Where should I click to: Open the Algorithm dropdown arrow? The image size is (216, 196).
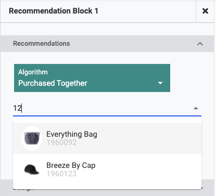coord(160,83)
